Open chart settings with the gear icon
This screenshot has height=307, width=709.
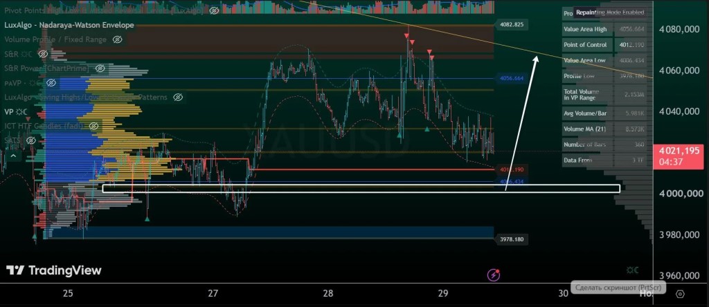(x=680, y=294)
